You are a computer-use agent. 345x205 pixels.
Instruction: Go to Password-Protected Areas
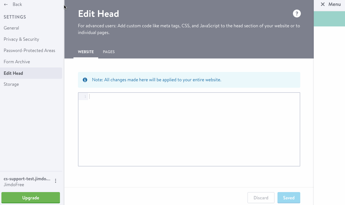[x=29, y=51]
